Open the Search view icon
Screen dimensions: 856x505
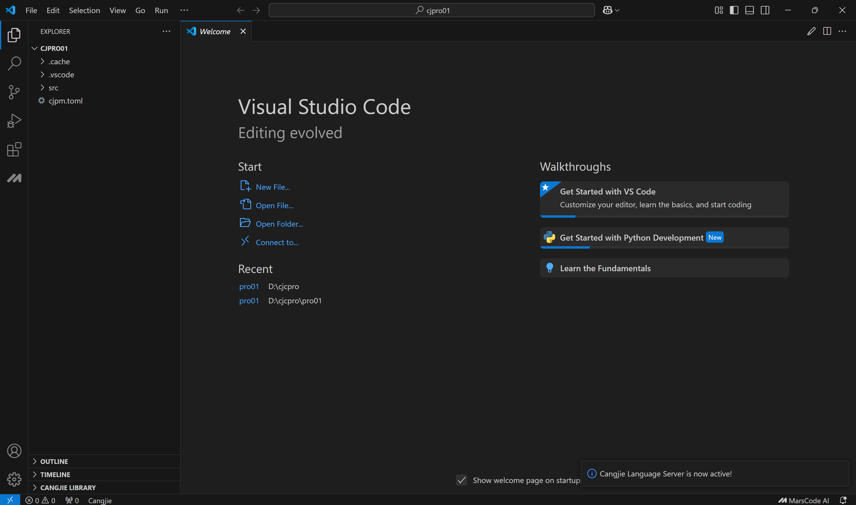(14, 64)
